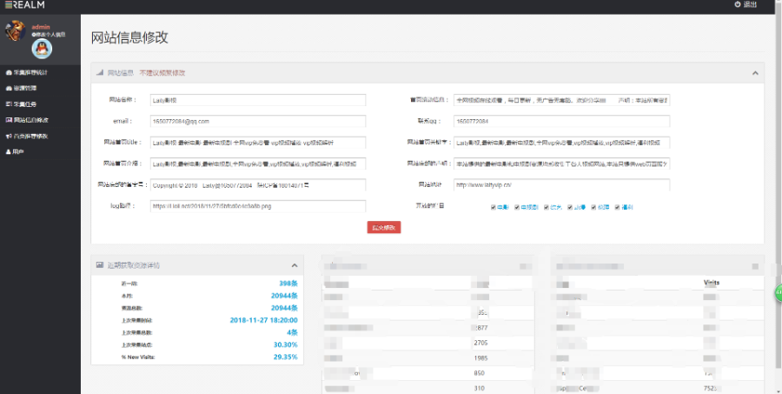Collapse the resource details panel chevron

[x=294, y=264]
